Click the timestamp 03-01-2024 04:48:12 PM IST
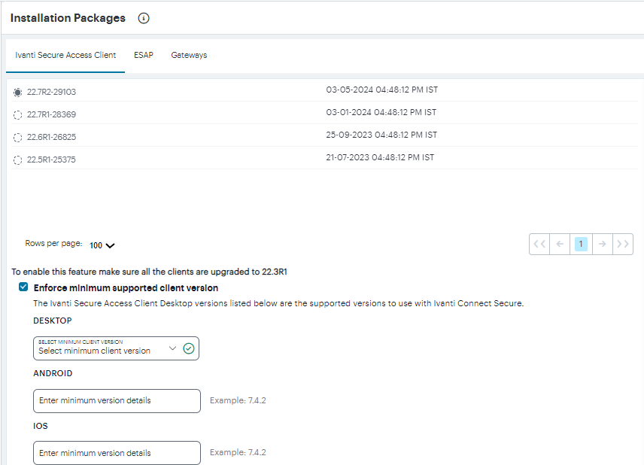 click(381, 112)
